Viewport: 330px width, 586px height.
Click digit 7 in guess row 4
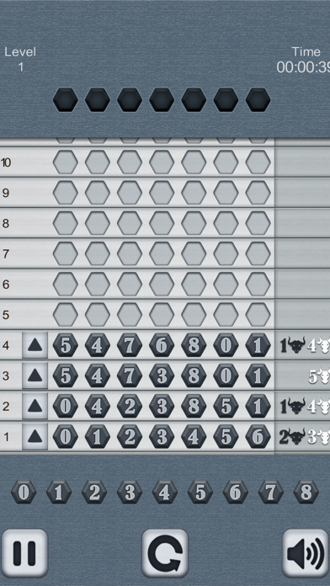point(130,345)
